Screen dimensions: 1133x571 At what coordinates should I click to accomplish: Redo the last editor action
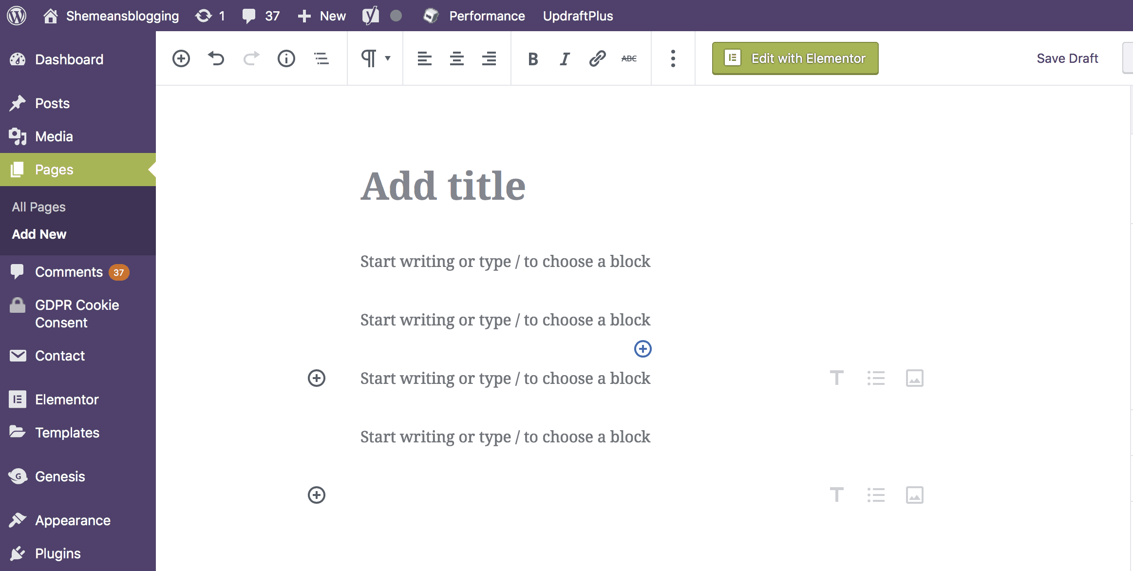251,58
